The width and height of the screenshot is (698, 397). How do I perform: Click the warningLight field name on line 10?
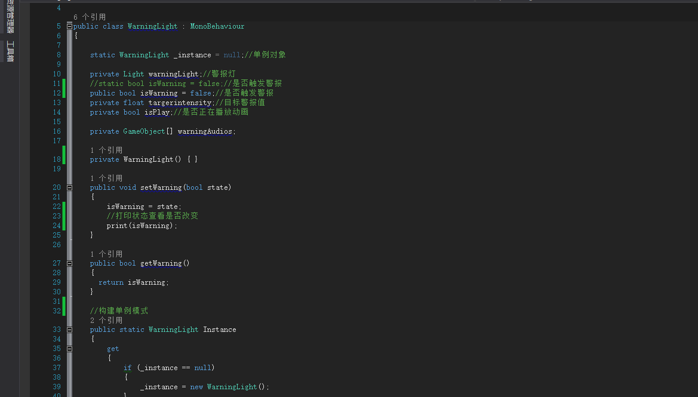[173, 74]
